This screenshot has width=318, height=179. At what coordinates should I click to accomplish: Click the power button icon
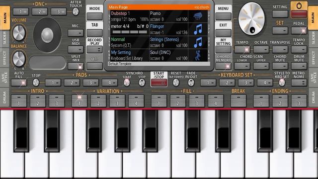click(x=299, y=5)
